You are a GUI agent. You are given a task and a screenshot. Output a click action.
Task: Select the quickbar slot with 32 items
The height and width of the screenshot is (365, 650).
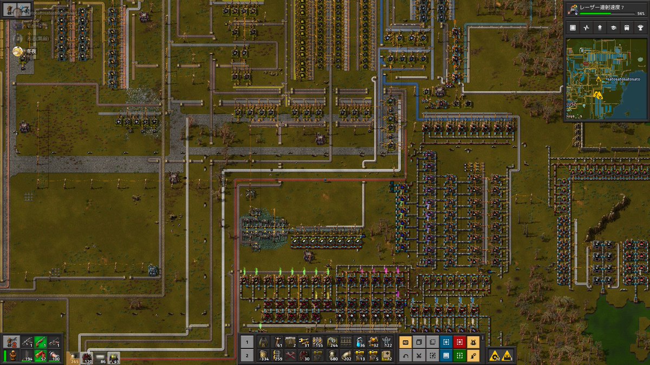(374, 342)
